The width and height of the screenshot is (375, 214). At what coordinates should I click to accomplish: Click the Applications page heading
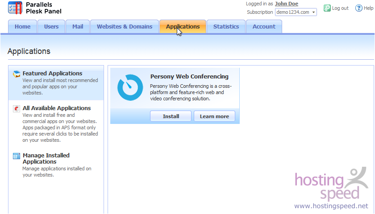point(29,51)
